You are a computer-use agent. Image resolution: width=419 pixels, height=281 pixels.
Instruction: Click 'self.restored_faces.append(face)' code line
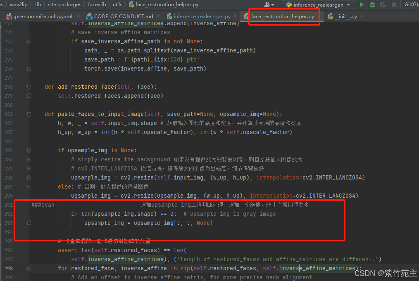110,96
